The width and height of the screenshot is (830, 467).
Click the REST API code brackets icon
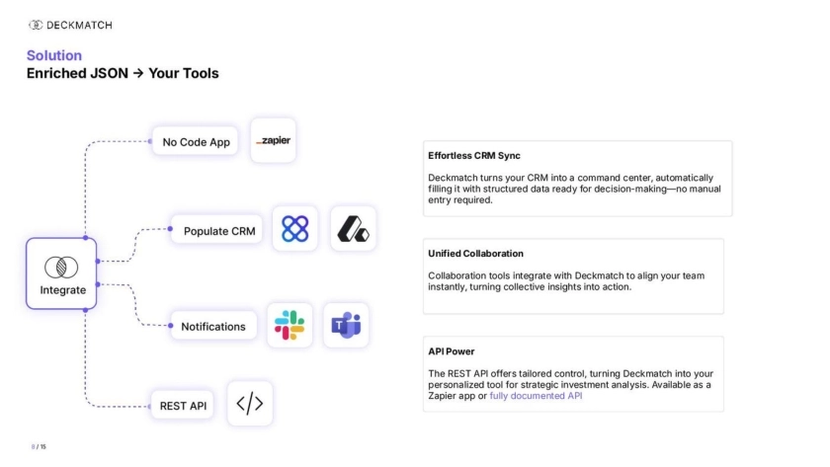pyautogui.click(x=249, y=403)
